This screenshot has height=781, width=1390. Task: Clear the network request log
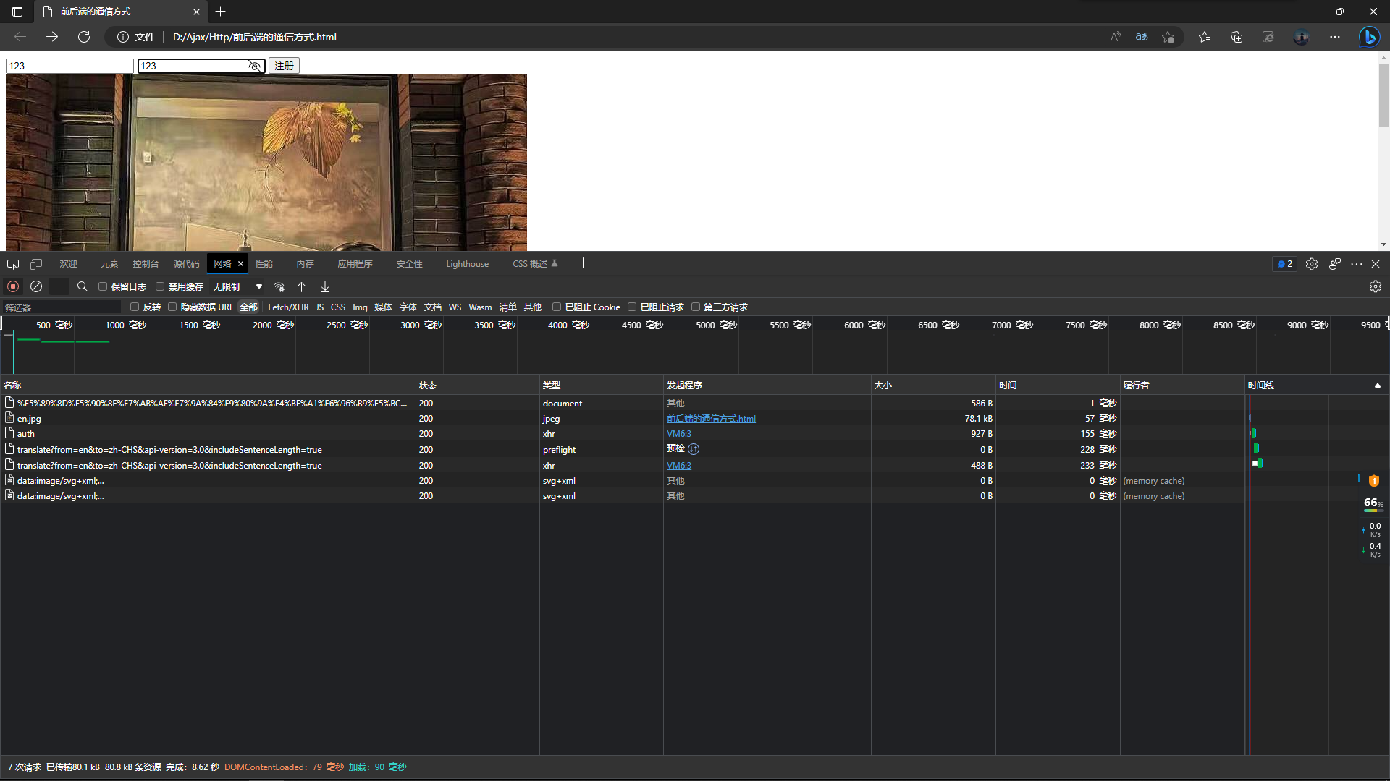[x=36, y=286]
